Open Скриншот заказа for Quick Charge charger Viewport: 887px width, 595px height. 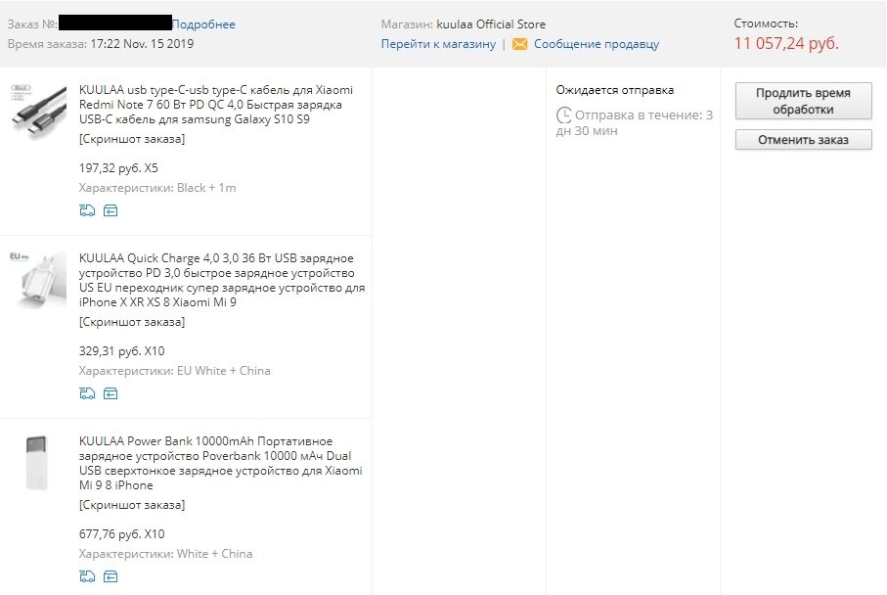tap(132, 322)
